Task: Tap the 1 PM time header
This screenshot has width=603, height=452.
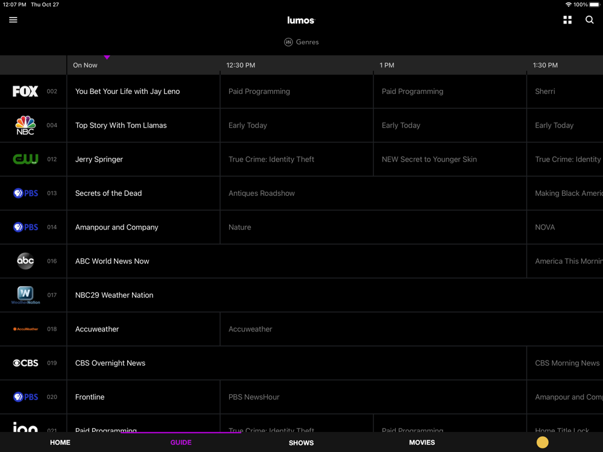Action: pyautogui.click(x=387, y=65)
